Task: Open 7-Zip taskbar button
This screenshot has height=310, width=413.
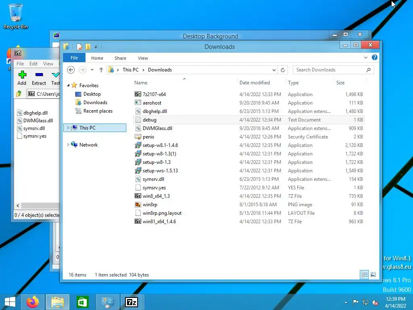Action: [131, 302]
